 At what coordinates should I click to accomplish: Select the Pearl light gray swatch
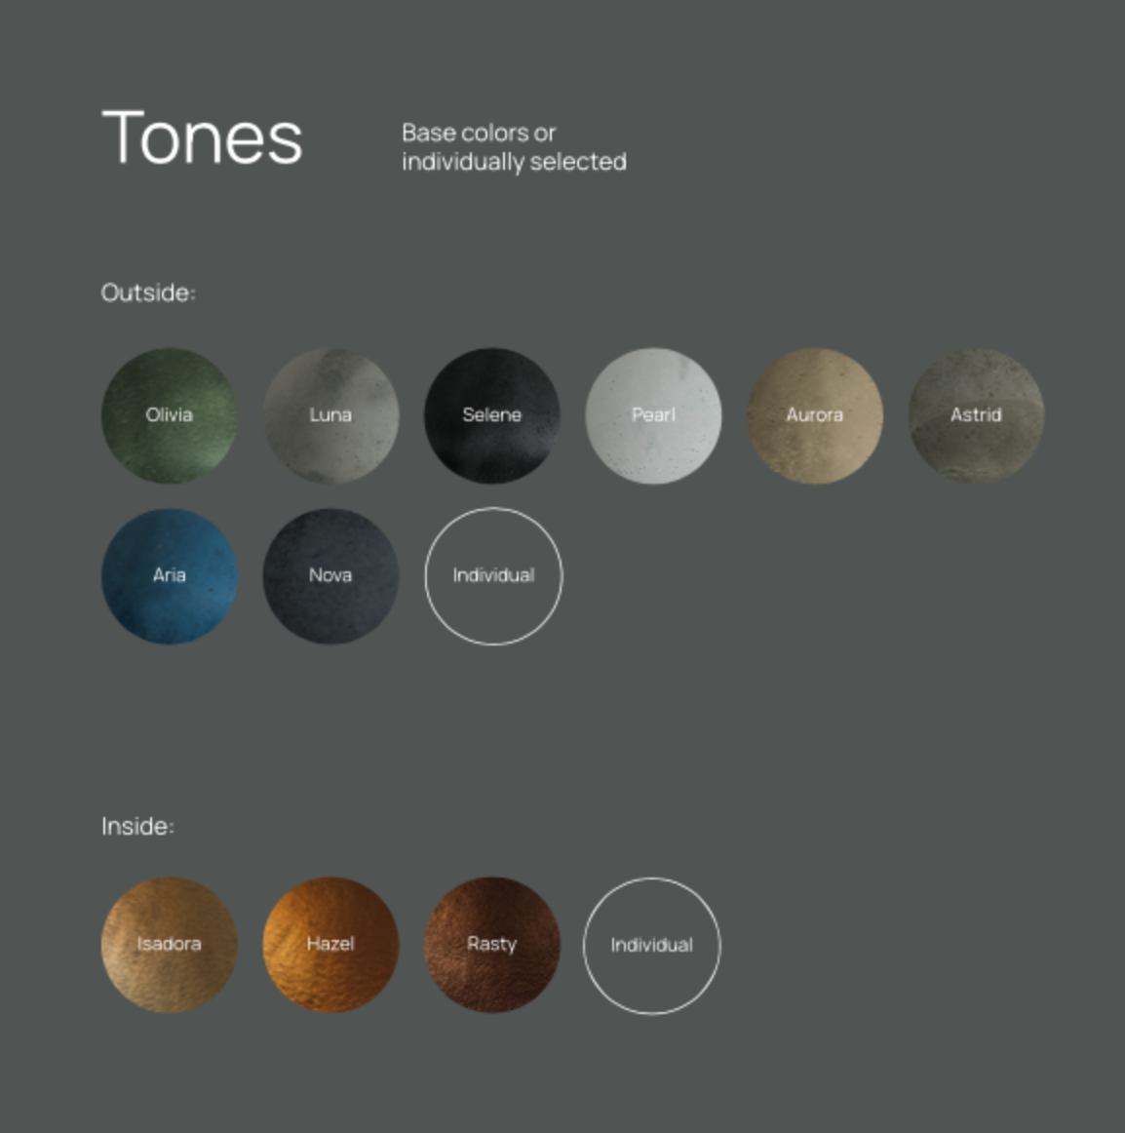coord(653,415)
